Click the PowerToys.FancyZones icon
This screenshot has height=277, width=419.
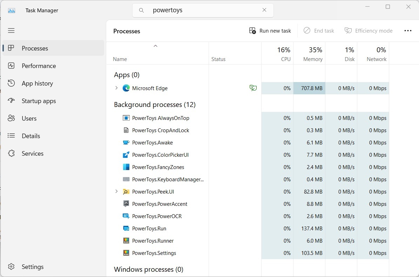point(126,167)
